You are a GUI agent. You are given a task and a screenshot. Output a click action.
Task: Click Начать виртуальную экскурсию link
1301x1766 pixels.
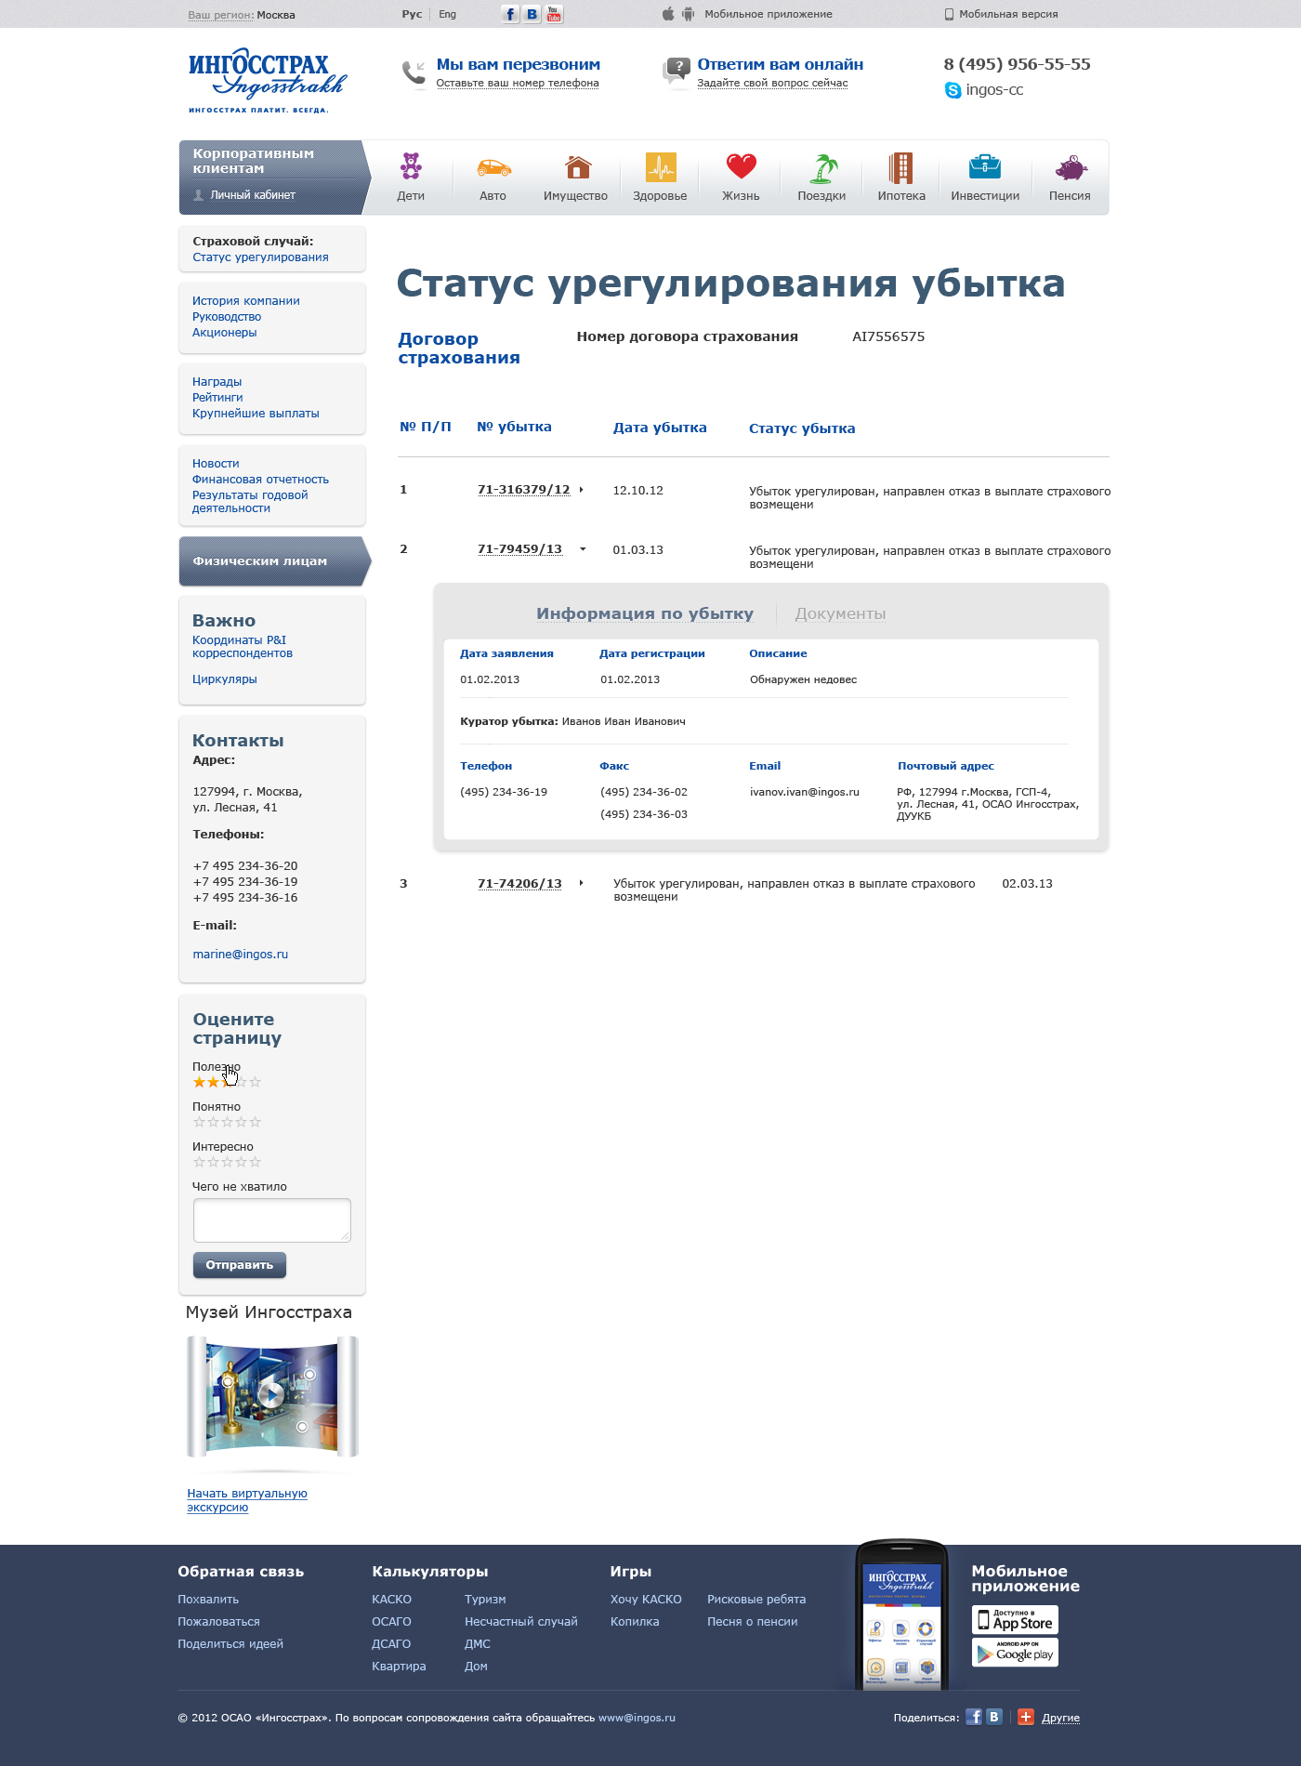coord(247,1500)
